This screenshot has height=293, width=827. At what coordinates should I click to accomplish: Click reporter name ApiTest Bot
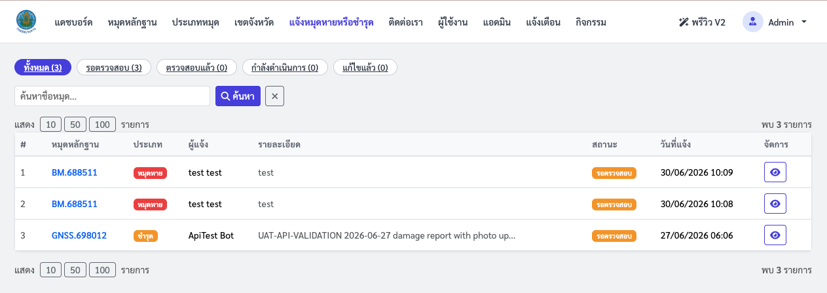click(x=211, y=235)
